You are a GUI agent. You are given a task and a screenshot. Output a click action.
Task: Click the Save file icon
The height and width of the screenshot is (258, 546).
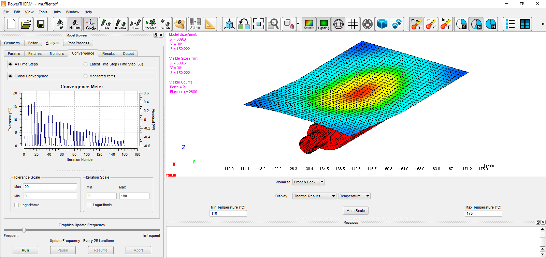(x=41, y=24)
